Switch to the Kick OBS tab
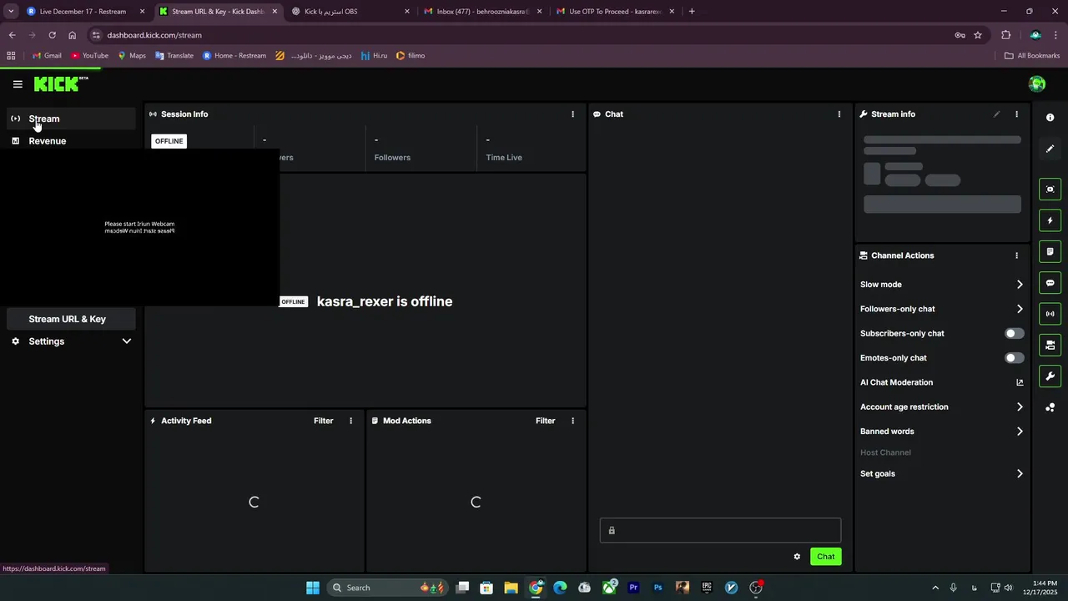The width and height of the screenshot is (1068, 601). [350, 12]
